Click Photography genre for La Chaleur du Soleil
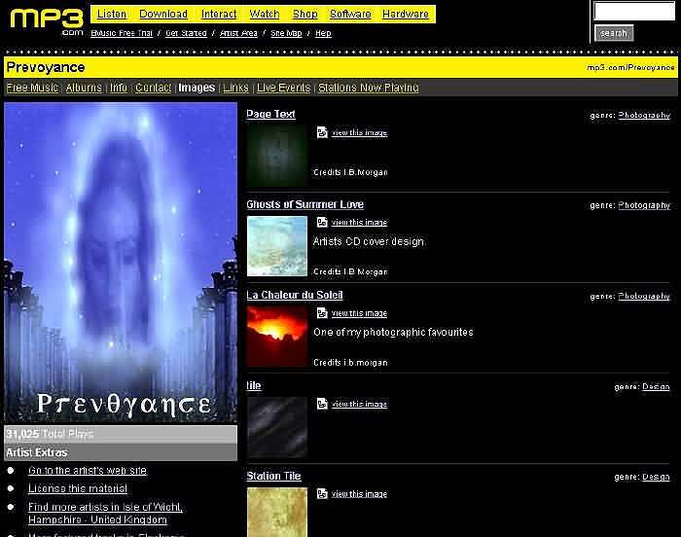This screenshot has height=537, width=681. pos(644,296)
